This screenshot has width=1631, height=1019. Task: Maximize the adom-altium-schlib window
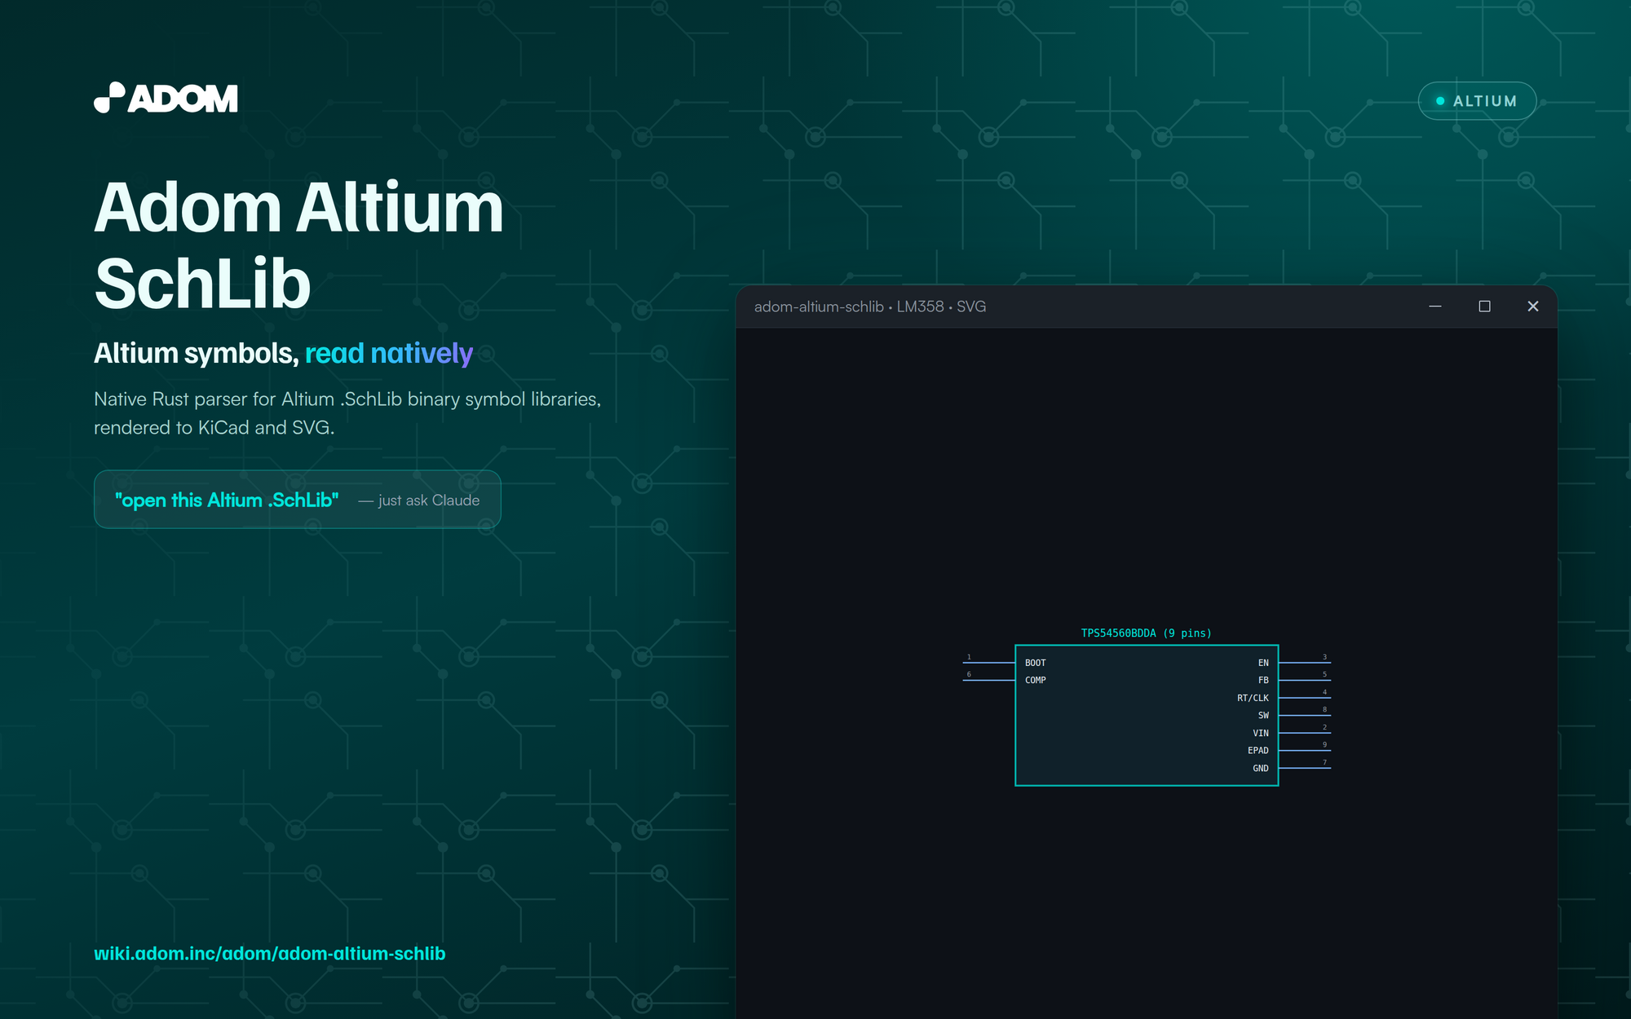[1484, 307]
